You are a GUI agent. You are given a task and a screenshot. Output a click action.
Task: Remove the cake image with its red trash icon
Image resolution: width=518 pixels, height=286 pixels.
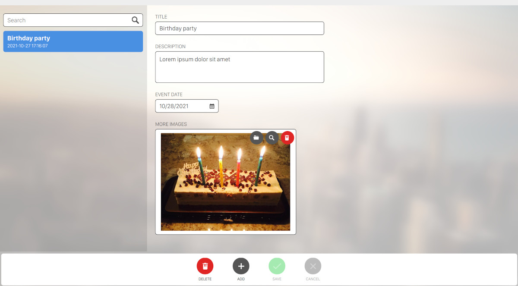287,138
